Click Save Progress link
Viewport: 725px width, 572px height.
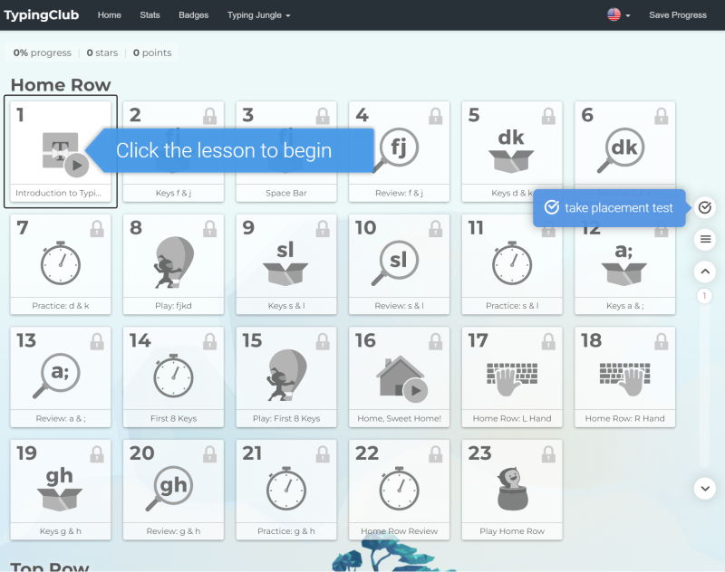(677, 15)
